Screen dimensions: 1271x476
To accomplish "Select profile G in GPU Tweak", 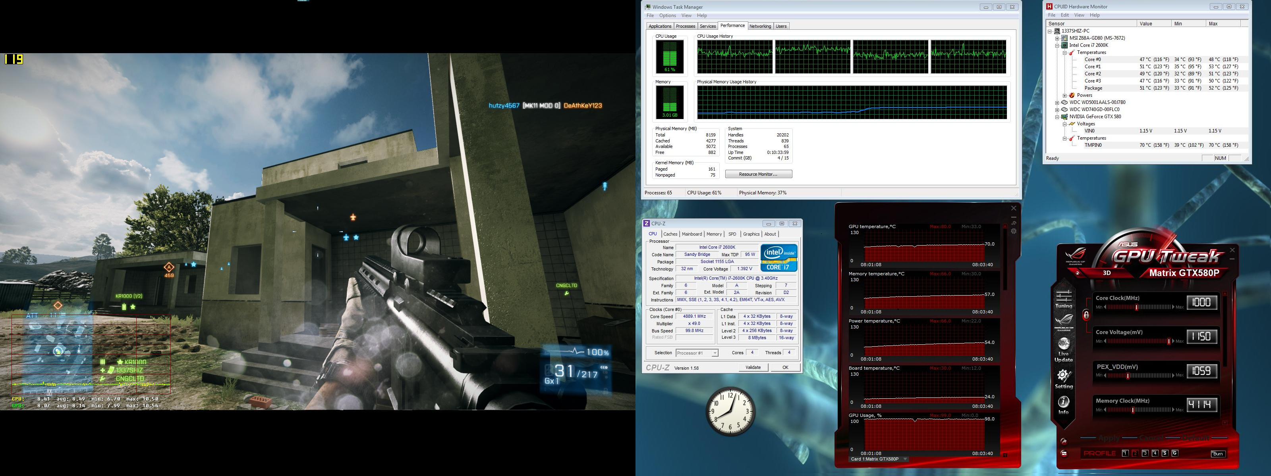I will pyautogui.click(x=1175, y=453).
